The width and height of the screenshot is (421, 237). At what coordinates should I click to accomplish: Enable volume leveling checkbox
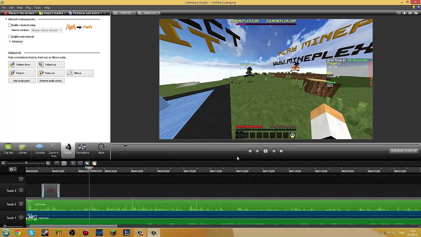point(10,25)
